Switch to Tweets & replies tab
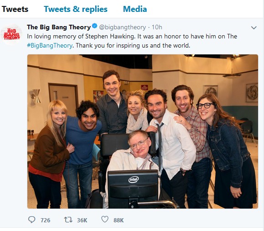This screenshot has height=231, width=264. (x=76, y=9)
